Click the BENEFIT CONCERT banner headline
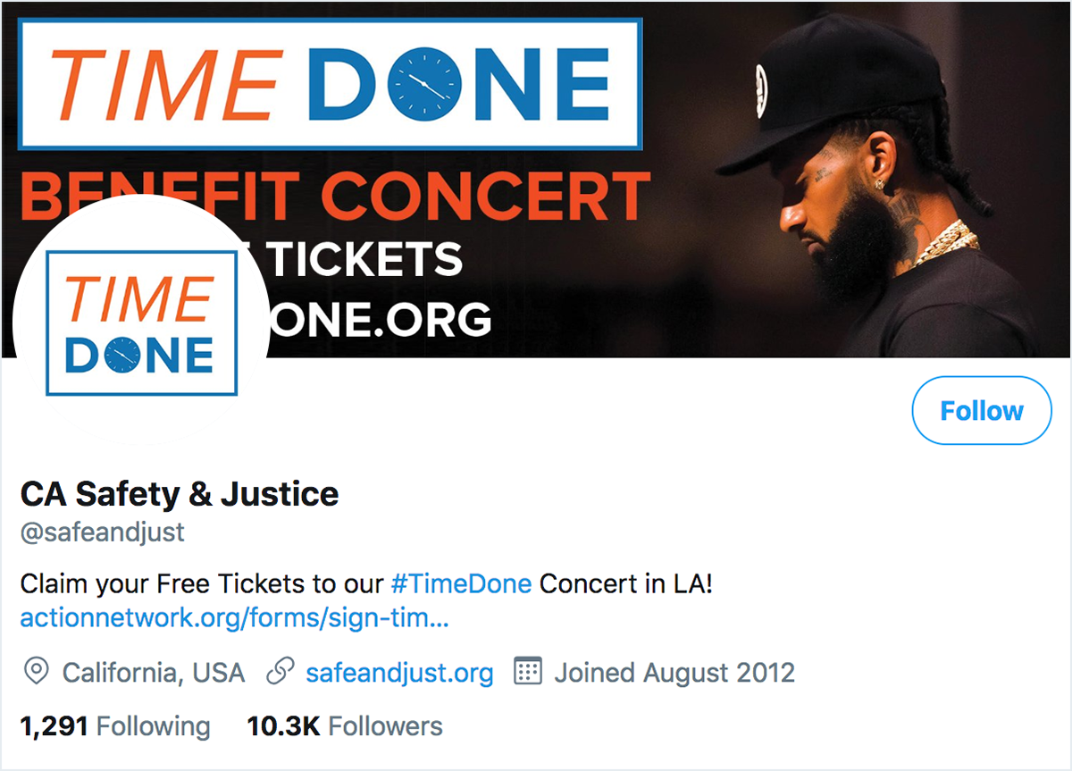The image size is (1072, 771). click(x=335, y=197)
